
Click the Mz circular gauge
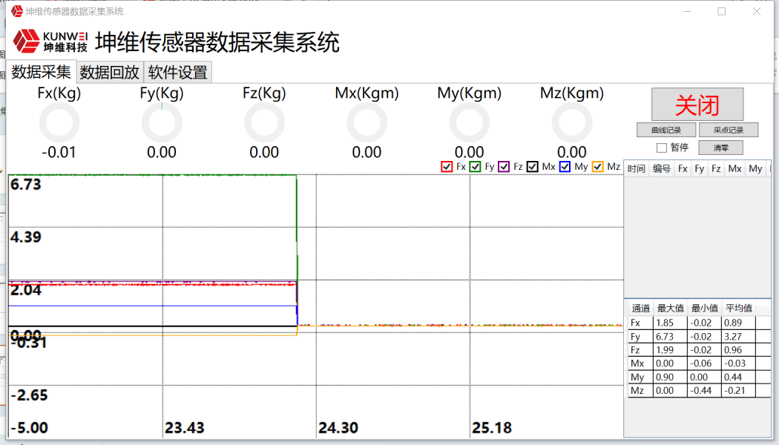(x=572, y=123)
